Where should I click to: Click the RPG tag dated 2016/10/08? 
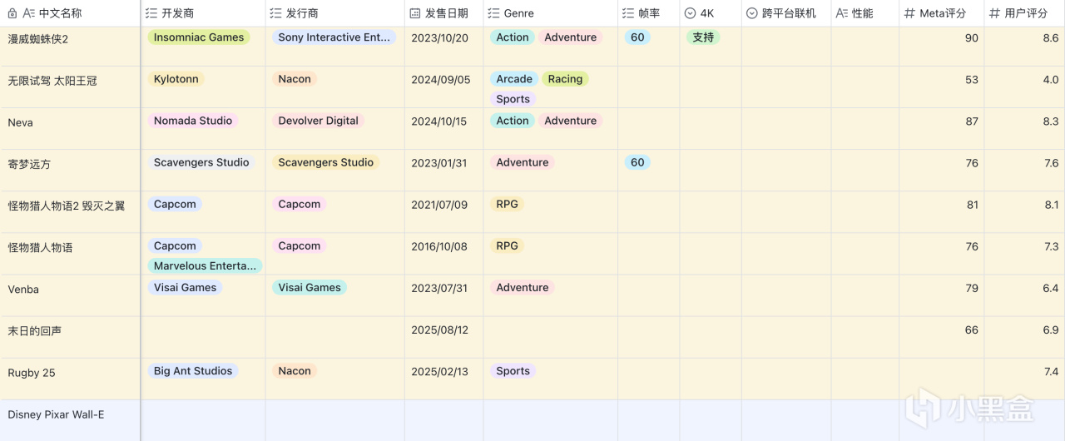coord(508,245)
